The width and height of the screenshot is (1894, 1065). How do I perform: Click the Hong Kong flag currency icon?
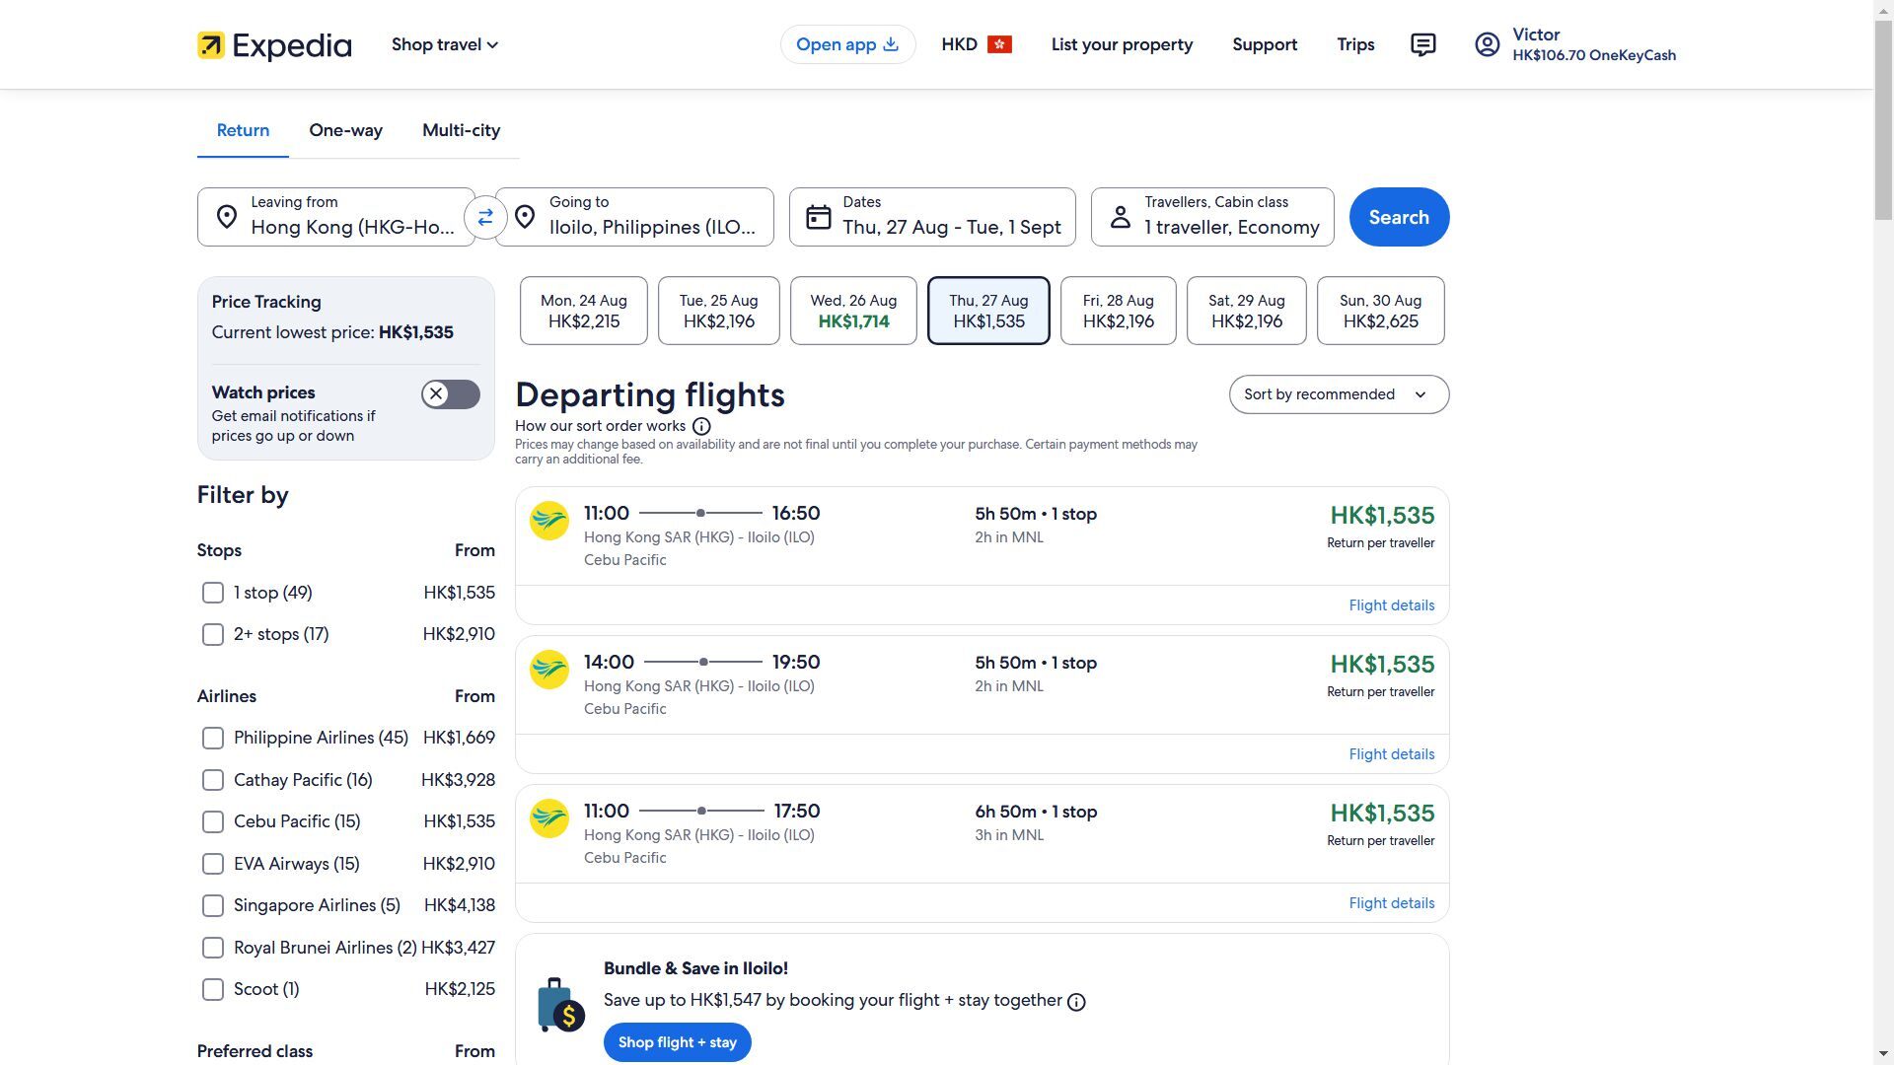999,44
